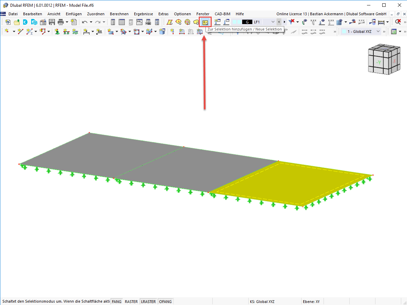Select the new opening tool
Viewport: 407px width, 305px height.
(x=136, y=32)
